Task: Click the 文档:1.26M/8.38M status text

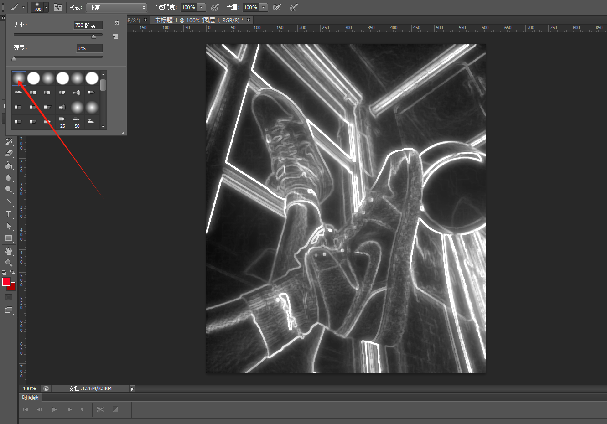Action: click(90, 389)
